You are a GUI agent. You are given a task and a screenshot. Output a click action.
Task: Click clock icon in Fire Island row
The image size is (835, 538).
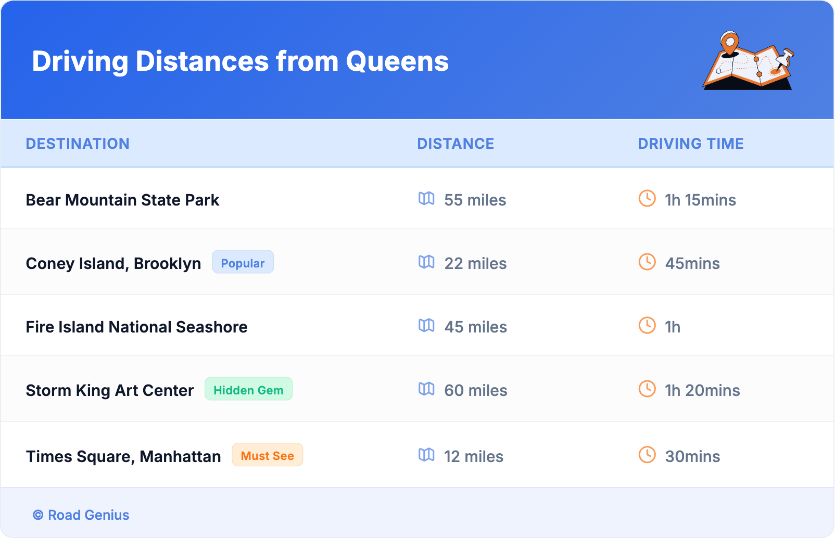pos(647,326)
